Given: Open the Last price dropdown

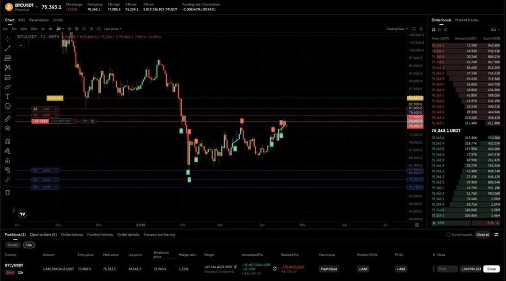Looking at the screenshot, I should 113,29.
